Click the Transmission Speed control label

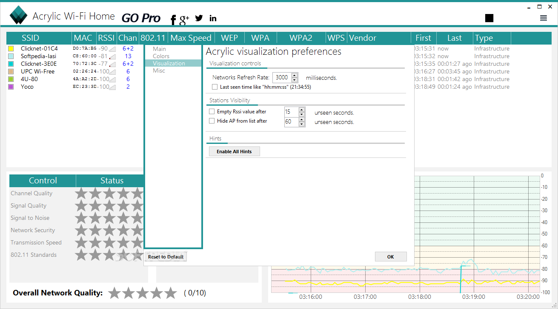click(36, 242)
